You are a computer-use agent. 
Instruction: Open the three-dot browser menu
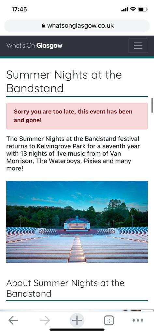pyautogui.click(x=138, y=320)
